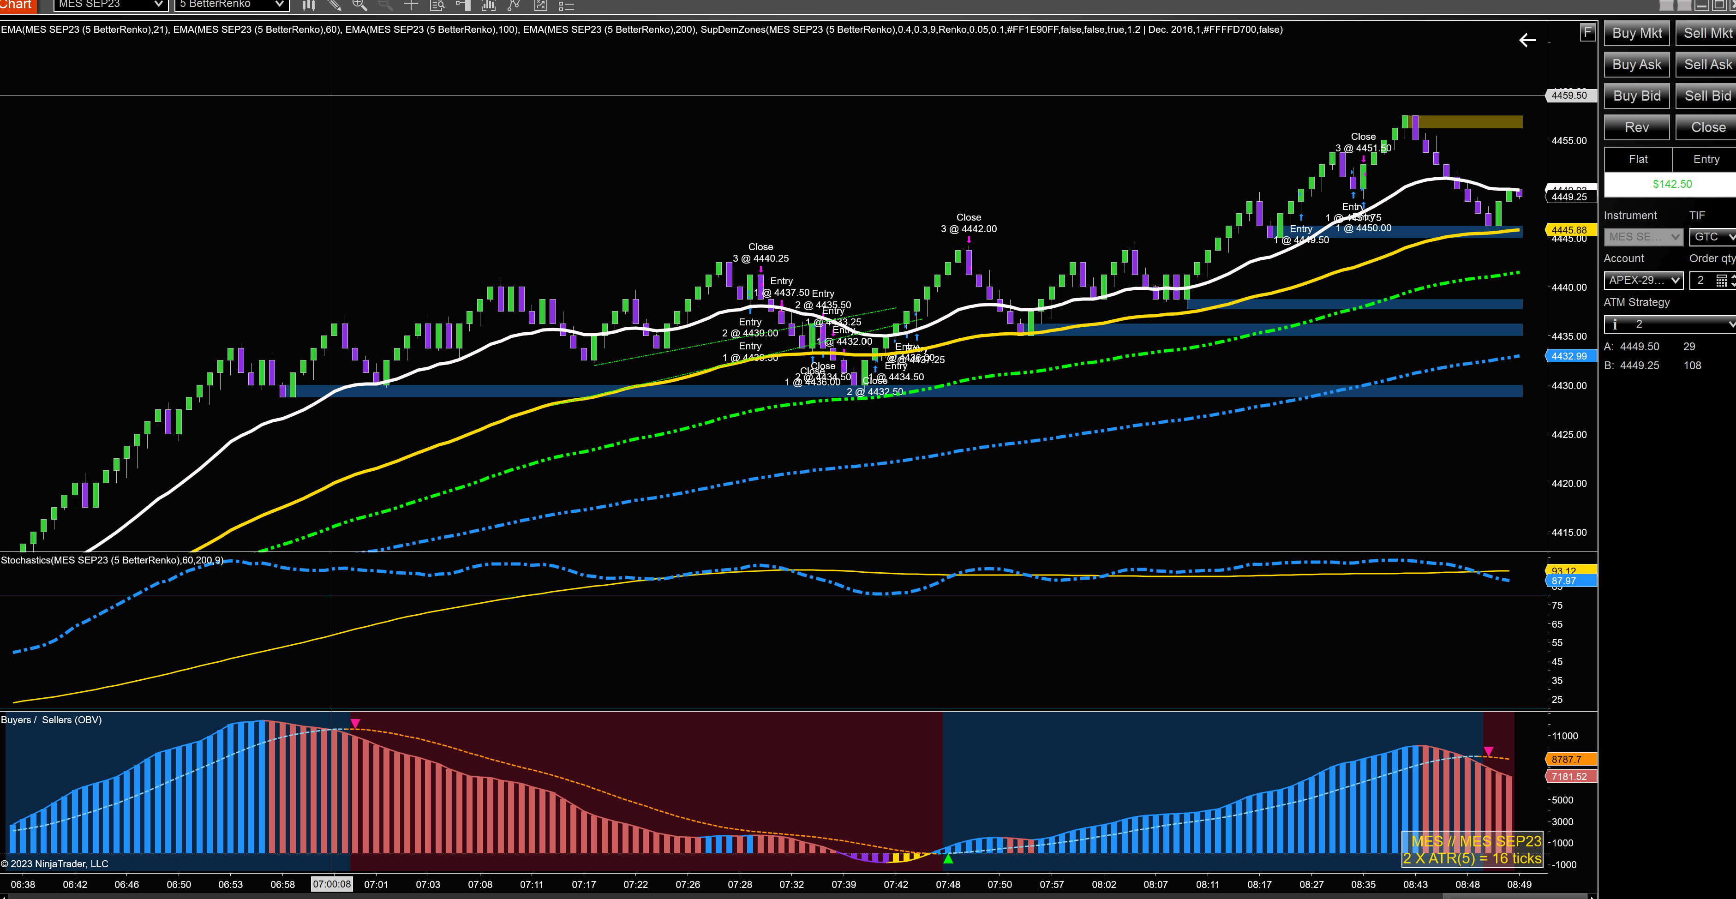Click the red 7181.52 OBV value marker
Screen dimensions: 1736x899
(x=1571, y=776)
